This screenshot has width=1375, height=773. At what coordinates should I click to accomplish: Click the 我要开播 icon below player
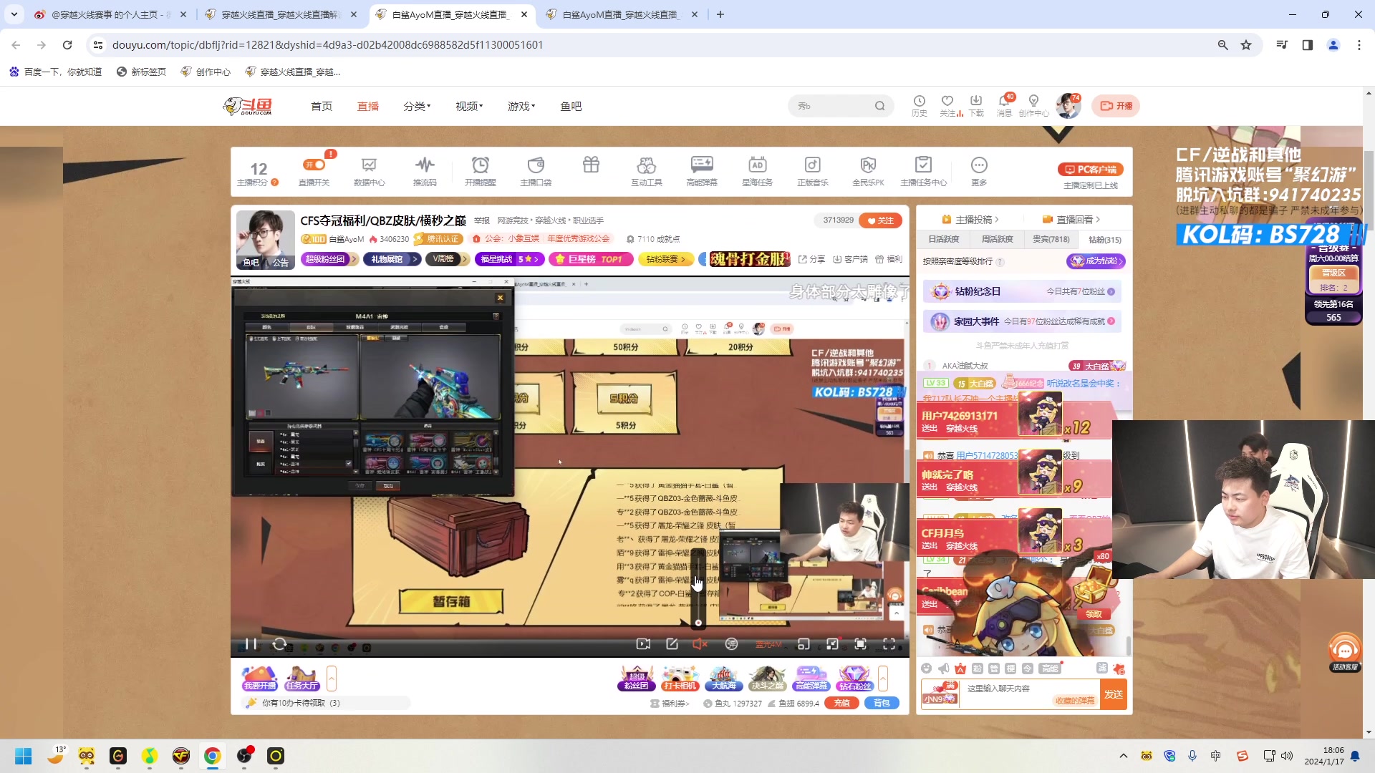click(x=259, y=679)
